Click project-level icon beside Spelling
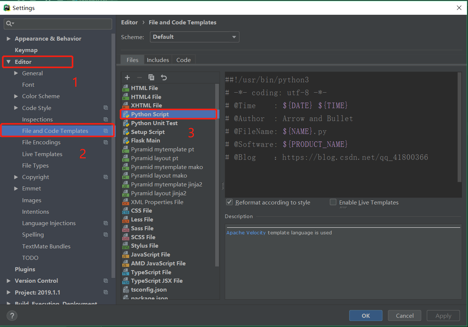Screen dimensions: 468x327 [x=106, y=235]
